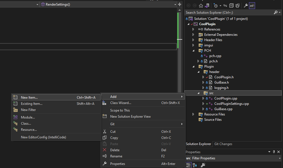Open the Pending Changes Filter clock icon
283x168 pixels.
(x=215, y=6)
